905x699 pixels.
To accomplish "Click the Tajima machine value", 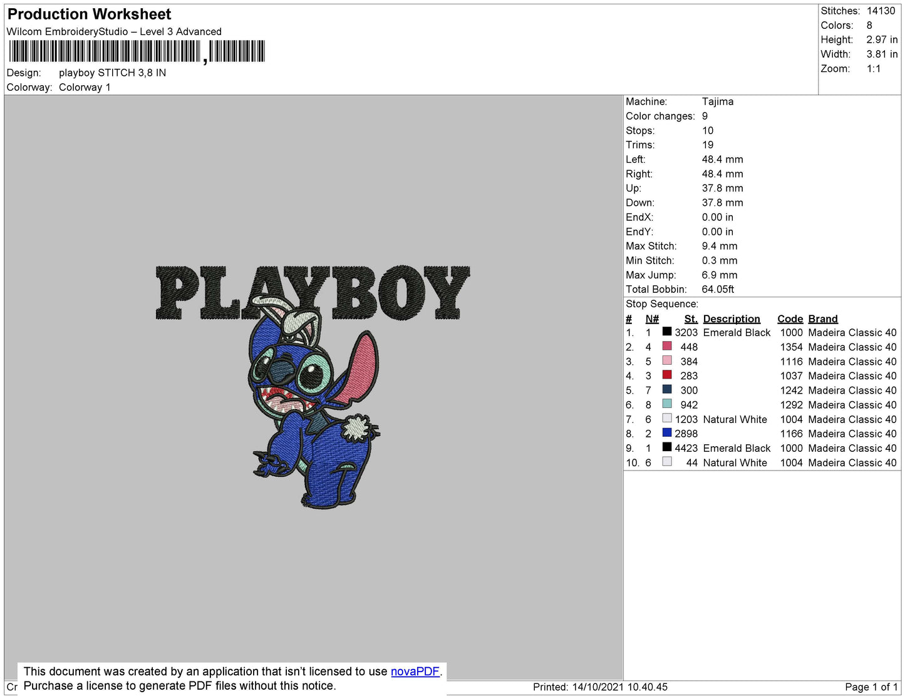I will (x=717, y=101).
